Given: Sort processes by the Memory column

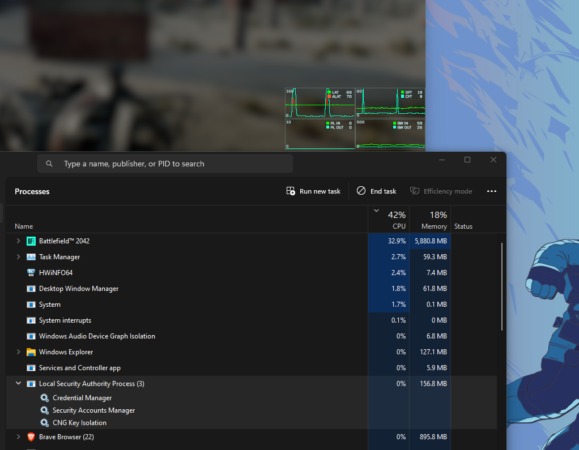Looking at the screenshot, I should point(430,220).
